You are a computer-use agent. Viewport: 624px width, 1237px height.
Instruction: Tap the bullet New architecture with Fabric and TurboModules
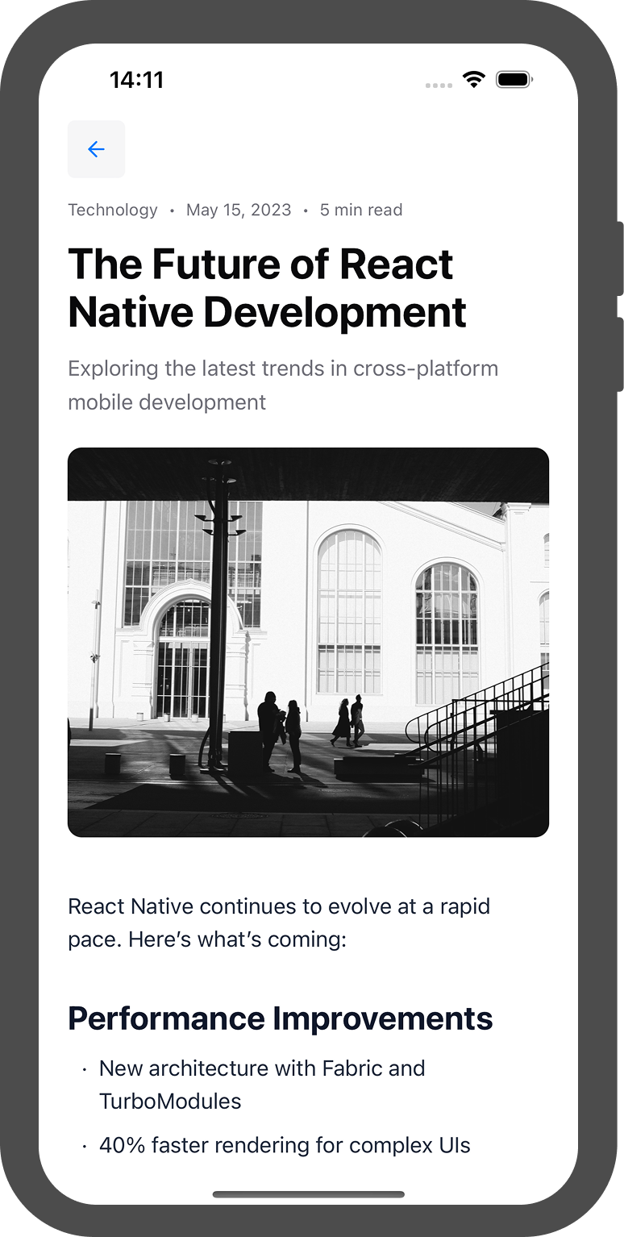pos(262,1085)
